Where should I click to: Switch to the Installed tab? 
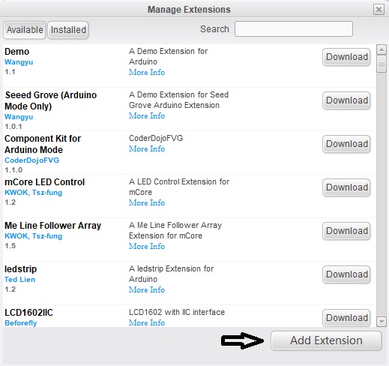tap(68, 30)
